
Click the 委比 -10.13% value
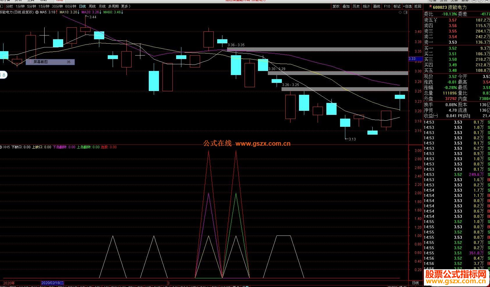click(x=449, y=14)
